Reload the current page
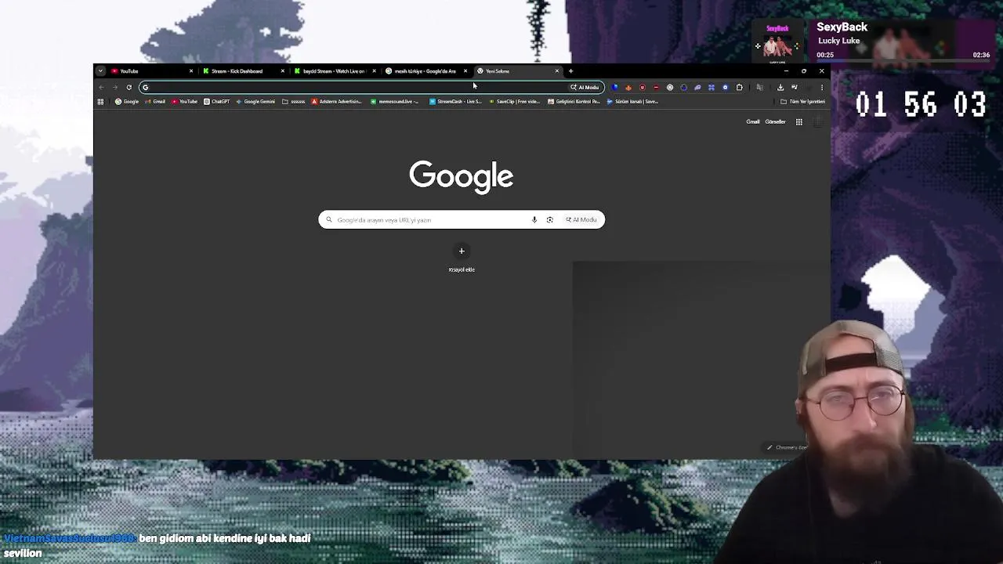 [129, 87]
